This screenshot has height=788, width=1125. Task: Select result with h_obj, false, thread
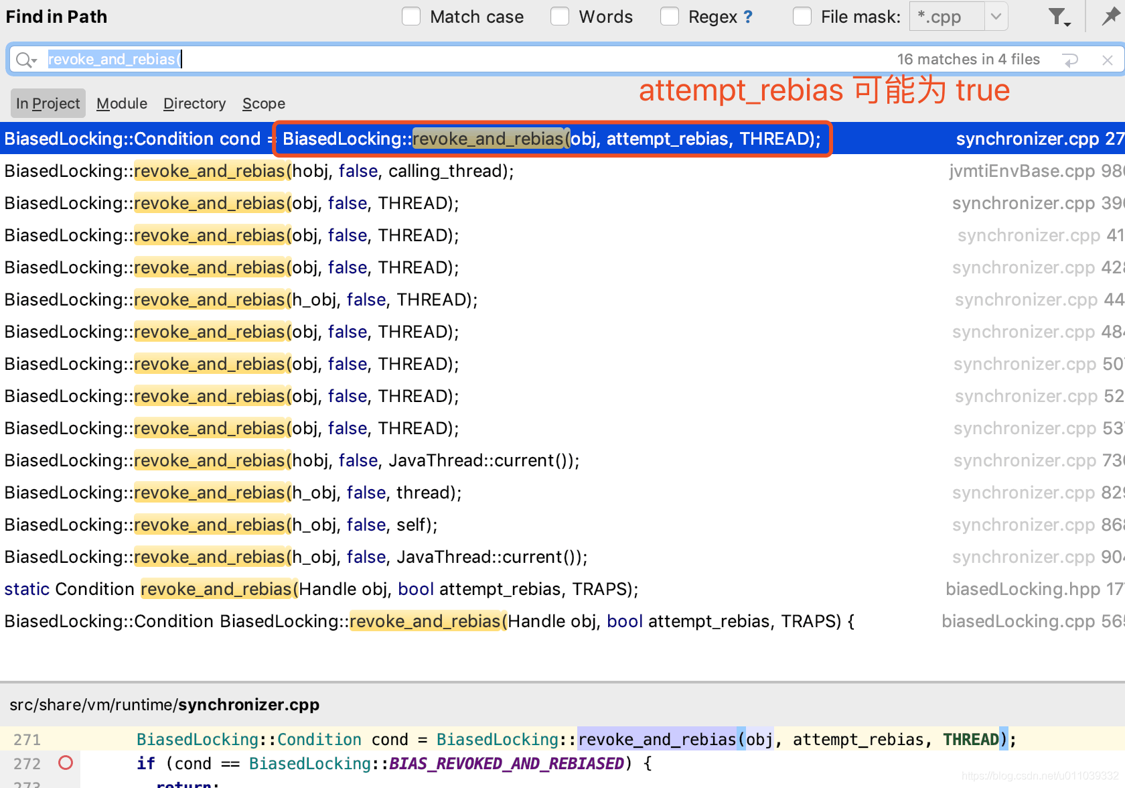[562, 492]
